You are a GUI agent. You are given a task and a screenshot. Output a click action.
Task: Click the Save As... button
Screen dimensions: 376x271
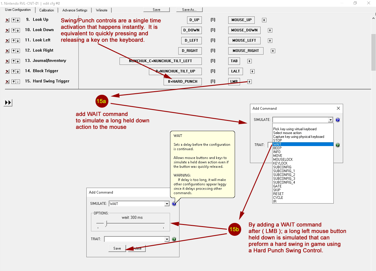[x=189, y=10]
